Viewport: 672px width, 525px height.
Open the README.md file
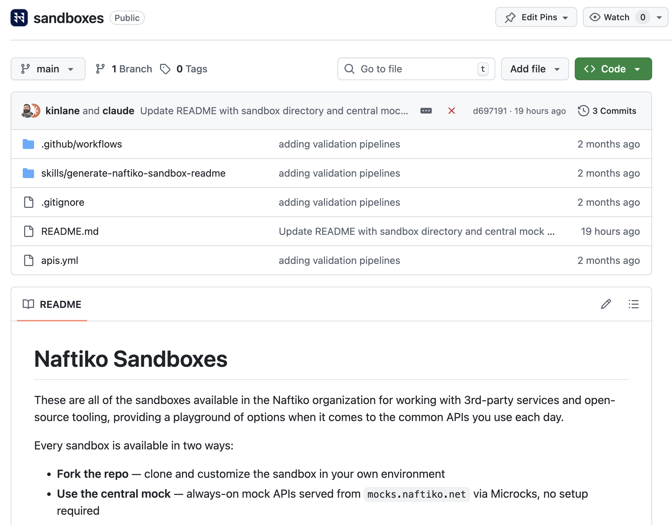[70, 231]
